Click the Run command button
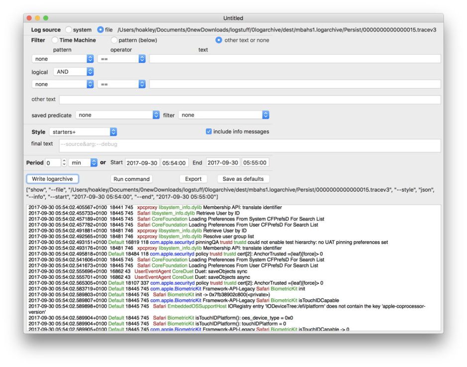 pos(131,179)
